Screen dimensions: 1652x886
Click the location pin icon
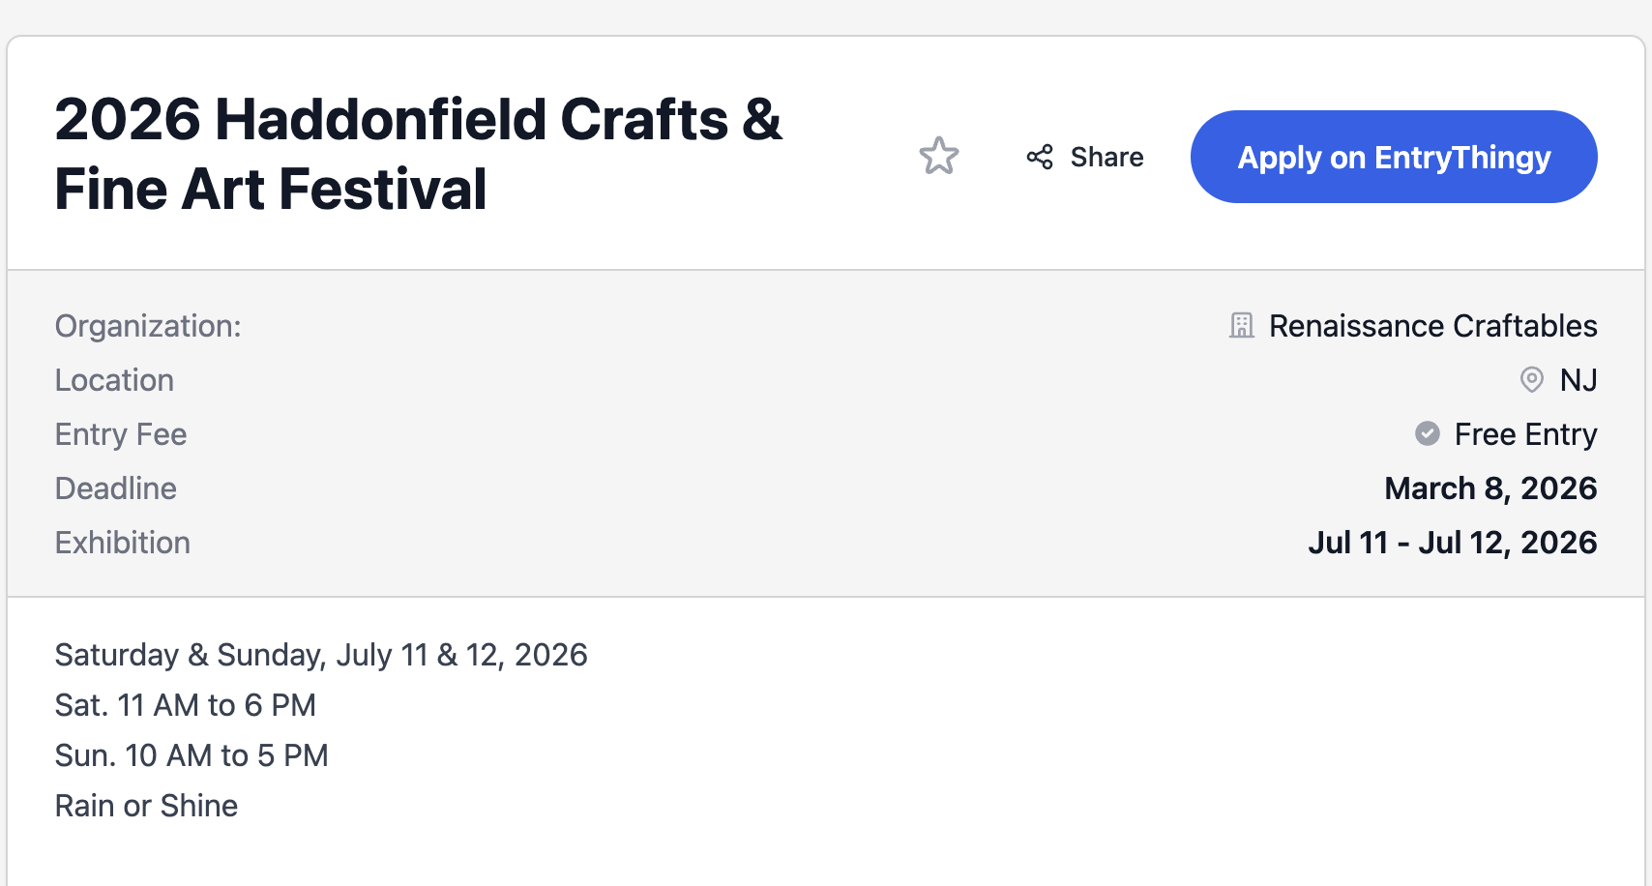tap(1532, 380)
